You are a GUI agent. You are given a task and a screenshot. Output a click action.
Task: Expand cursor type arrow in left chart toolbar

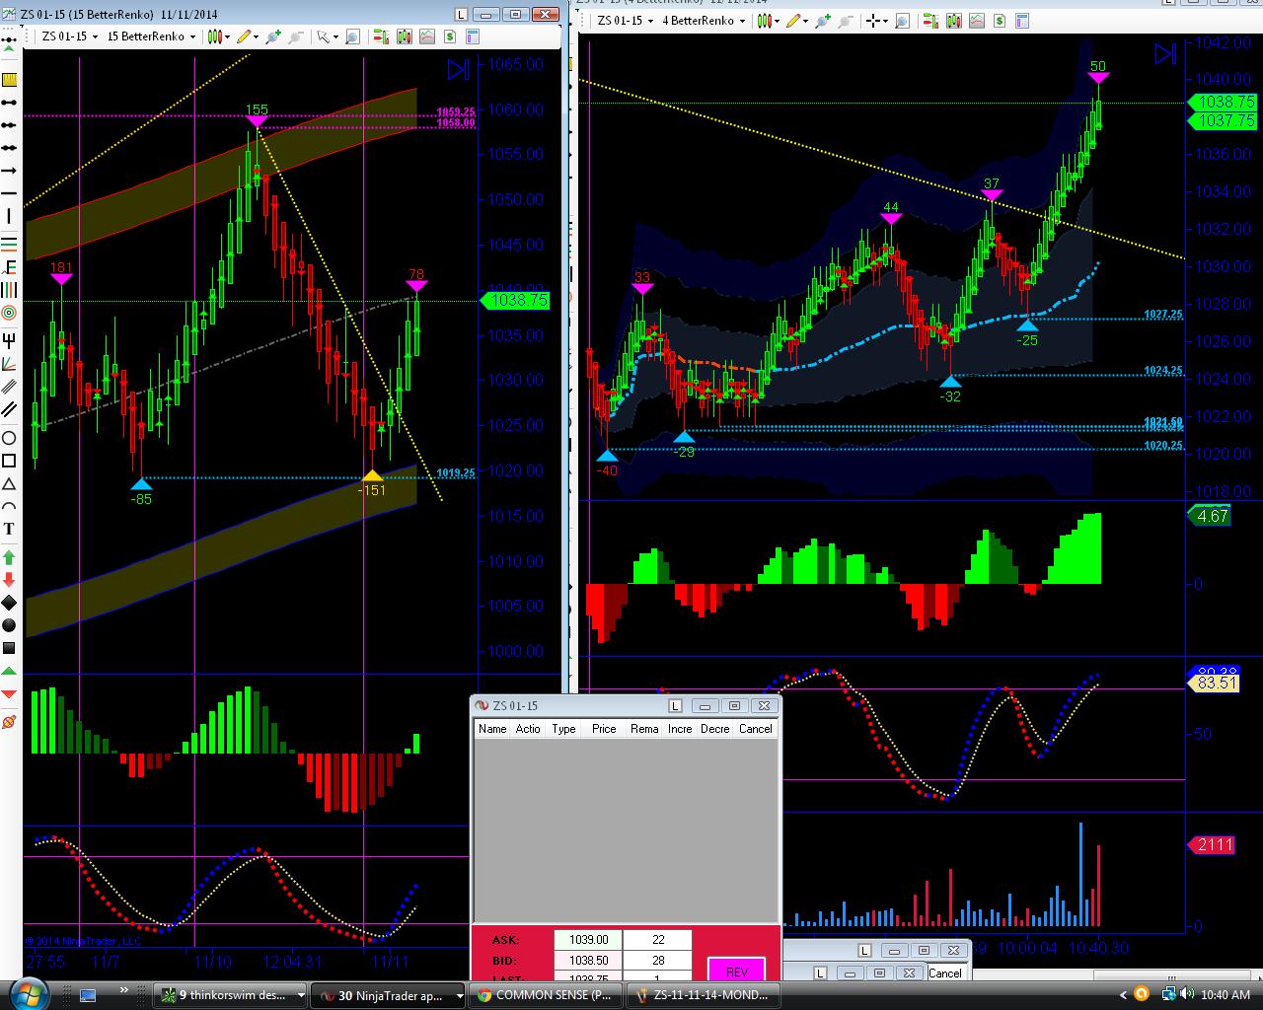[335, 36]
